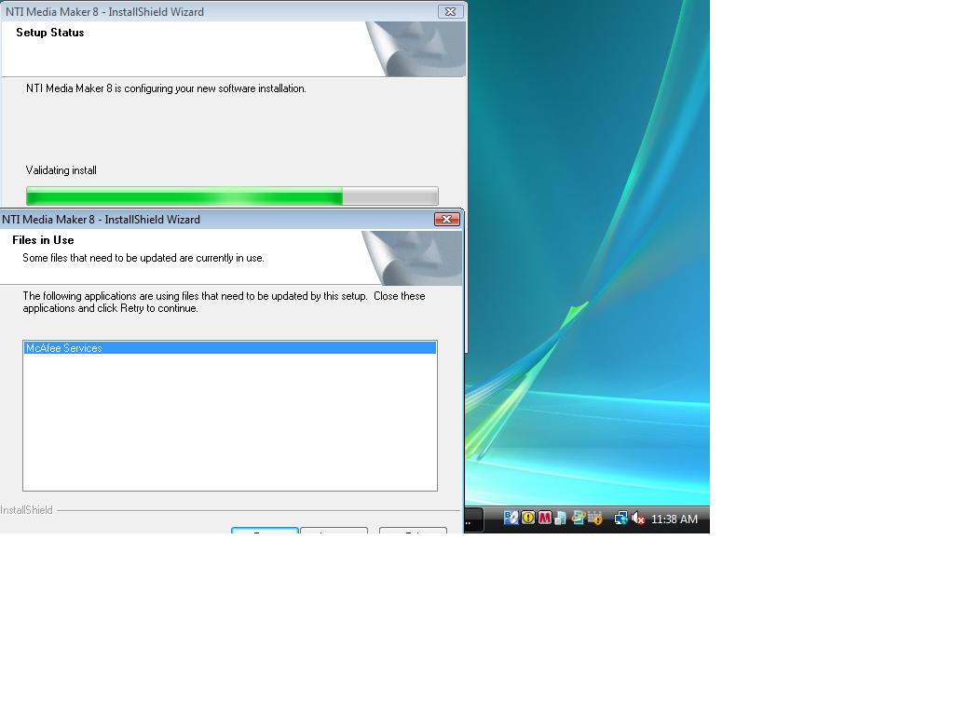Click the green Validating install progress bar

click(x=231, y=196)
